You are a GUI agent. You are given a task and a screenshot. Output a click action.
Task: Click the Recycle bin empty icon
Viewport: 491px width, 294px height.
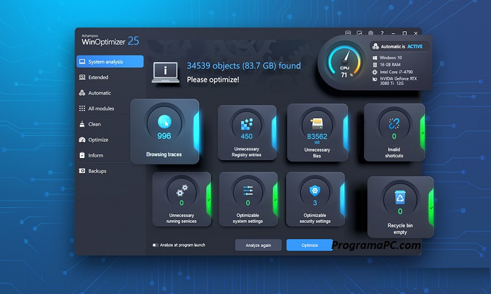400,198
